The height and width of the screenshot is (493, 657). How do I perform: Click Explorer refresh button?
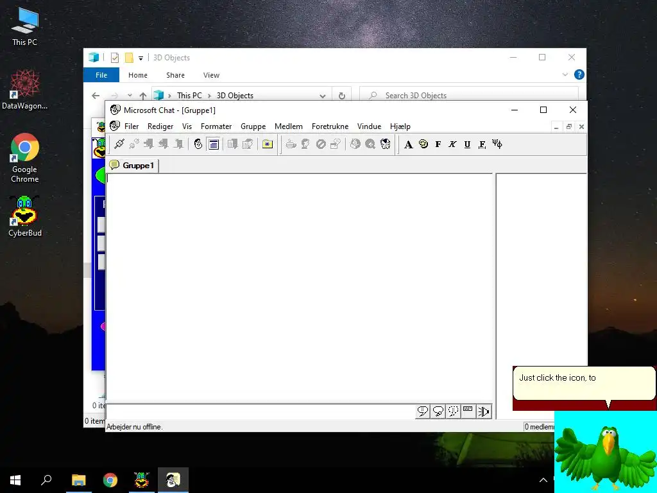[x=342, y=96]
